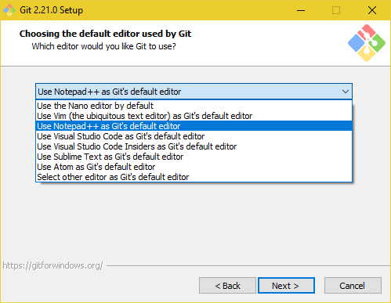
Task: Pick Visual Studio Code as default editor
Action: pos(194,136)
